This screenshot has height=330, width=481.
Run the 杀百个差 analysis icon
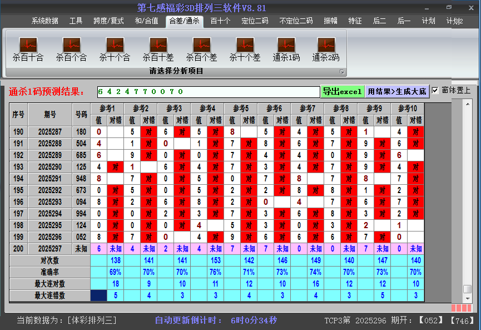[201, 49]
